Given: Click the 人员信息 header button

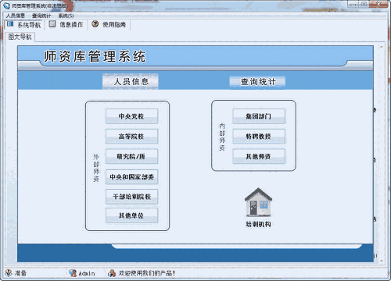Looking at the screenshot, I should click(x=131, y=81).
